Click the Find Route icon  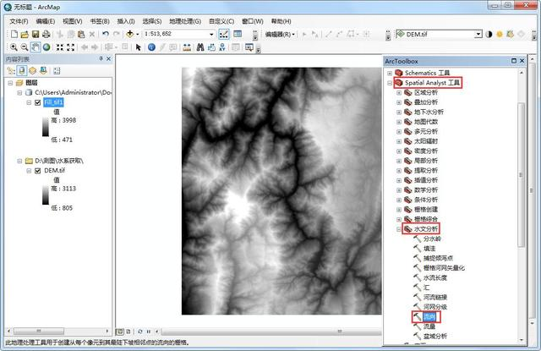(x=211, y=47)
